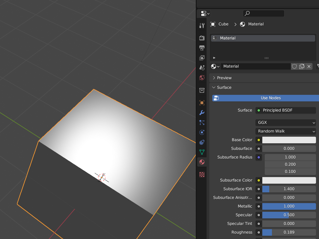Open the Output properties tab
319x239 pixels.
pyautogui.click(x=202, y=48)
